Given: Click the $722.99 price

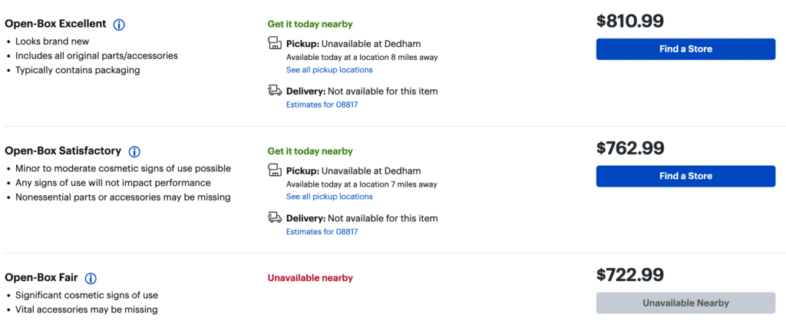Looking at the screenshot, I should (x=630, y=275).
